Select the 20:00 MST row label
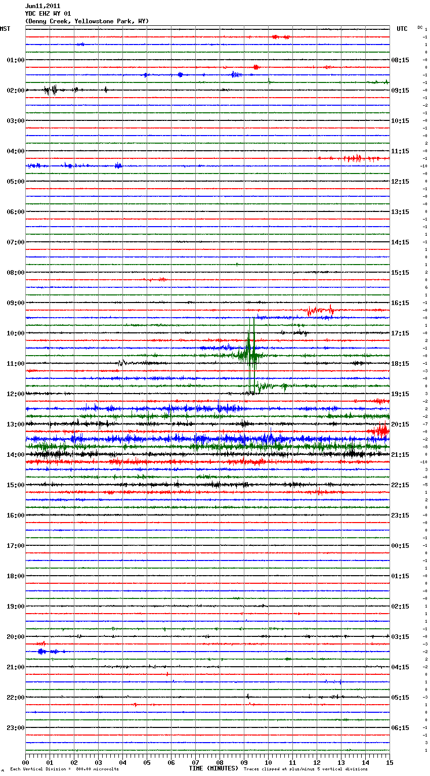 pos(16,636)
